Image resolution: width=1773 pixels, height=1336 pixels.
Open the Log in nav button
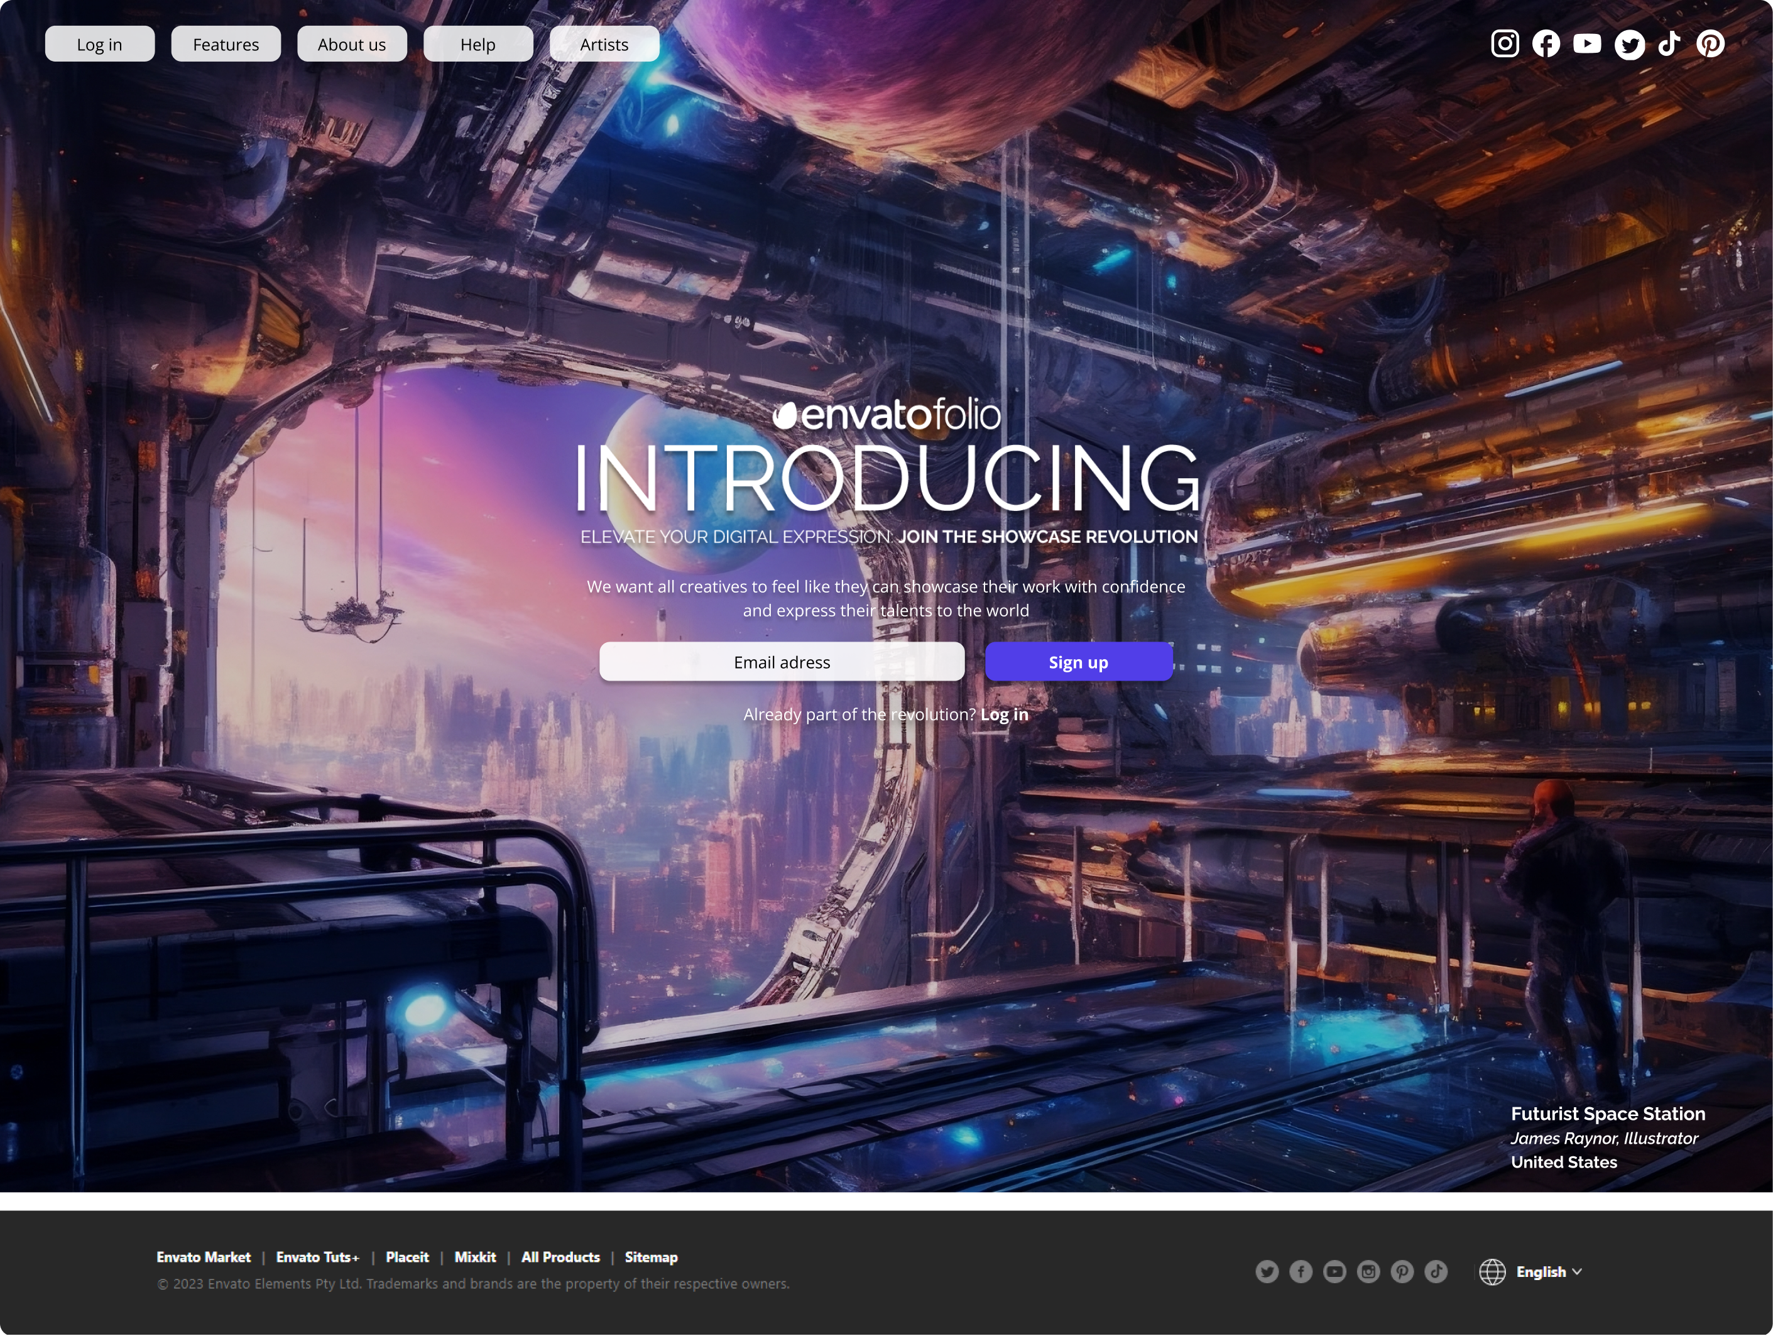[99, 44]
